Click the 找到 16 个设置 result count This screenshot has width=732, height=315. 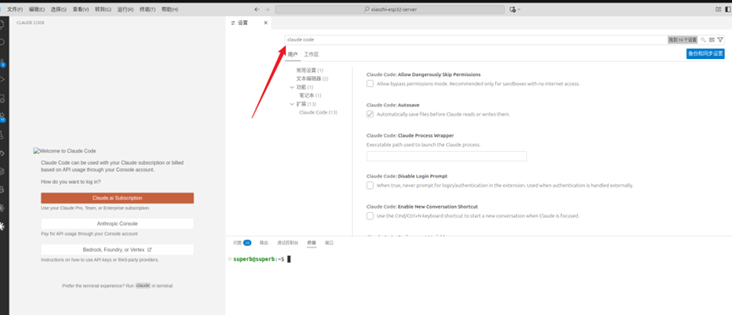pyautogui.click(x=683, y=40)
